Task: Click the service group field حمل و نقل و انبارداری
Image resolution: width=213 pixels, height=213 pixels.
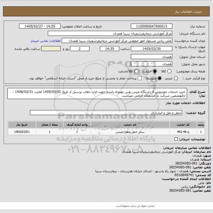Action: click(x=106, y=113)
